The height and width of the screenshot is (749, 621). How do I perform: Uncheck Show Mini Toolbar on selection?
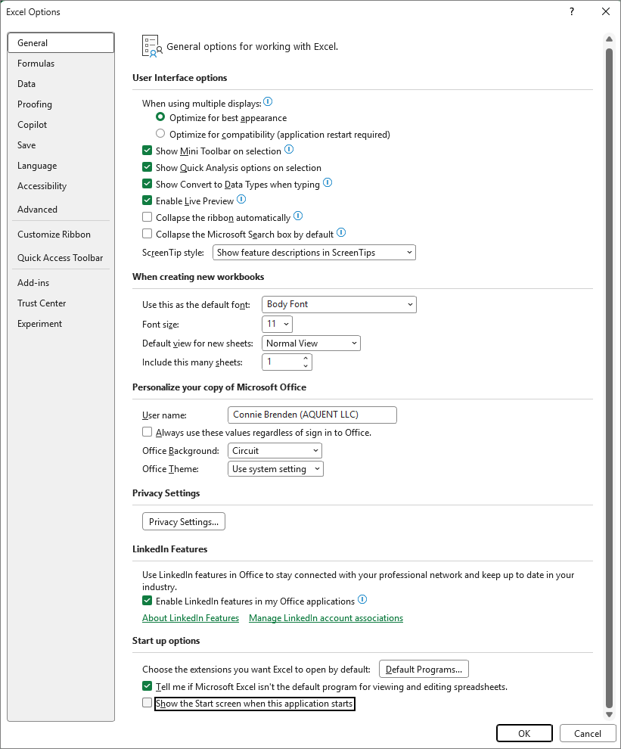[147, 151]
